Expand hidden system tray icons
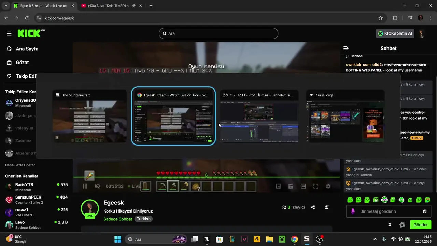Screen dimensions: 437x246 375,239
